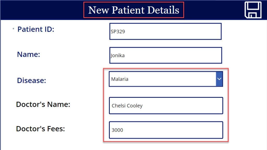The width and height of the screenshot is (267, 150).
Task: Click the floppy disk save icon
Action: coord(253,10)
